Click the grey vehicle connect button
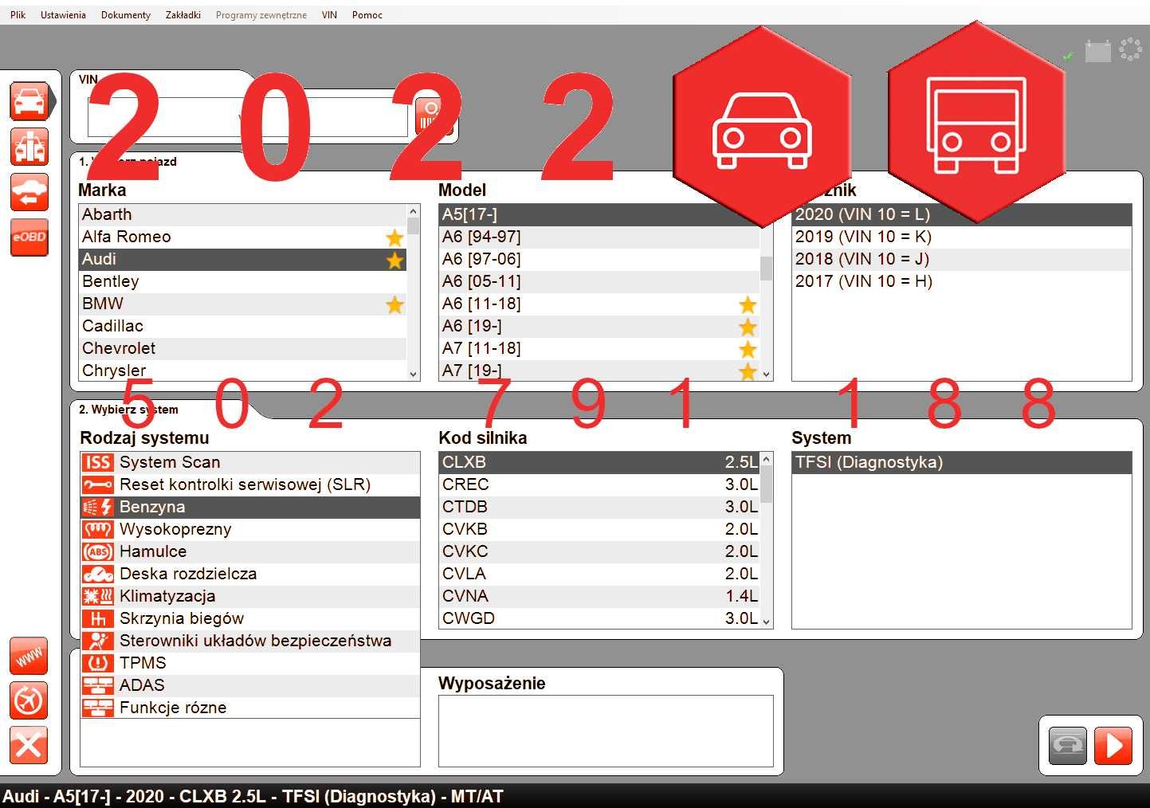Screen dimensions: 1150x808 coord(1068,746)
